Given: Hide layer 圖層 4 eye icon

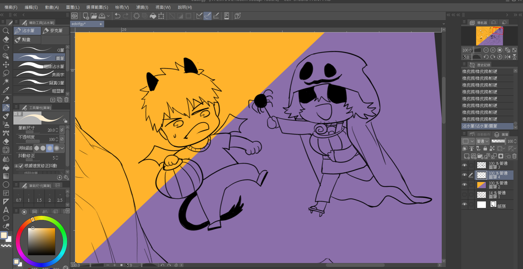Looking at the screenshot, I should 464,175.
